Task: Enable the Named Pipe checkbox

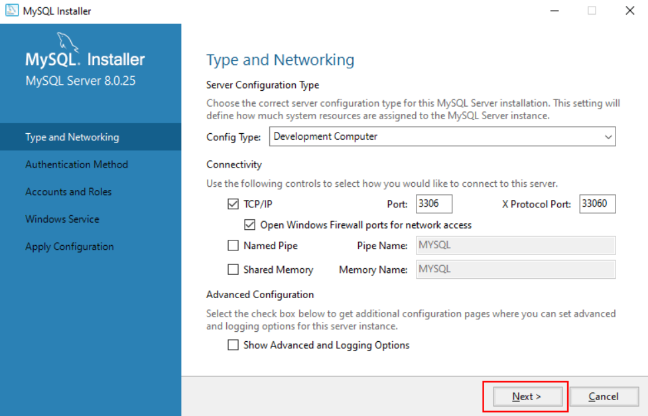Action: click(x=233, y=246)
